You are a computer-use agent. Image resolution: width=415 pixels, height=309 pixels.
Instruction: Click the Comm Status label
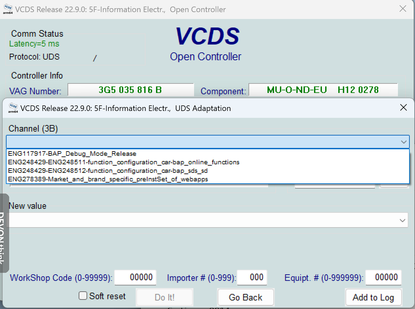(37, 34)
